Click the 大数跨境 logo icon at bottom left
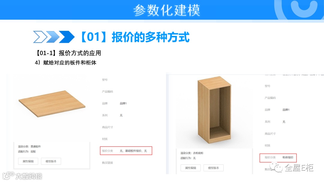This screenshot has height=182, width=324. click(8, 176)
